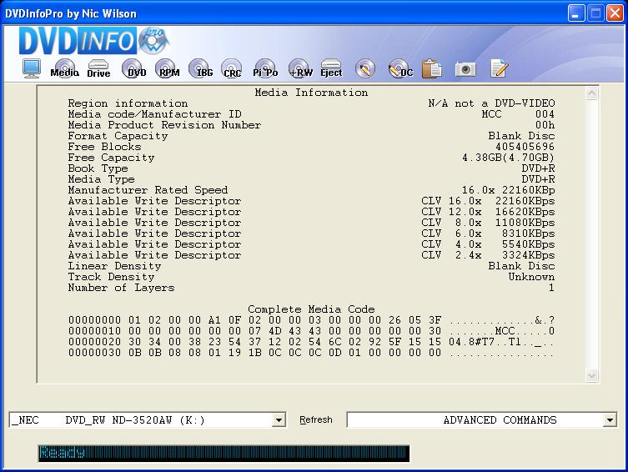The width and height of the screenshot is (628, 472).
Task: Click the scroll up arrow of media panel
Action: pos(591,93)
